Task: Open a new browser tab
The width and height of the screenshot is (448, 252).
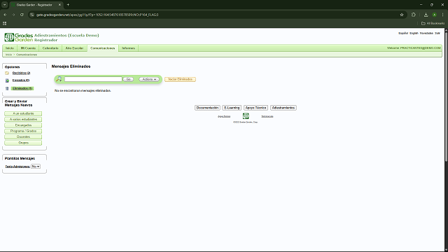Action: [x=68, y=5]
